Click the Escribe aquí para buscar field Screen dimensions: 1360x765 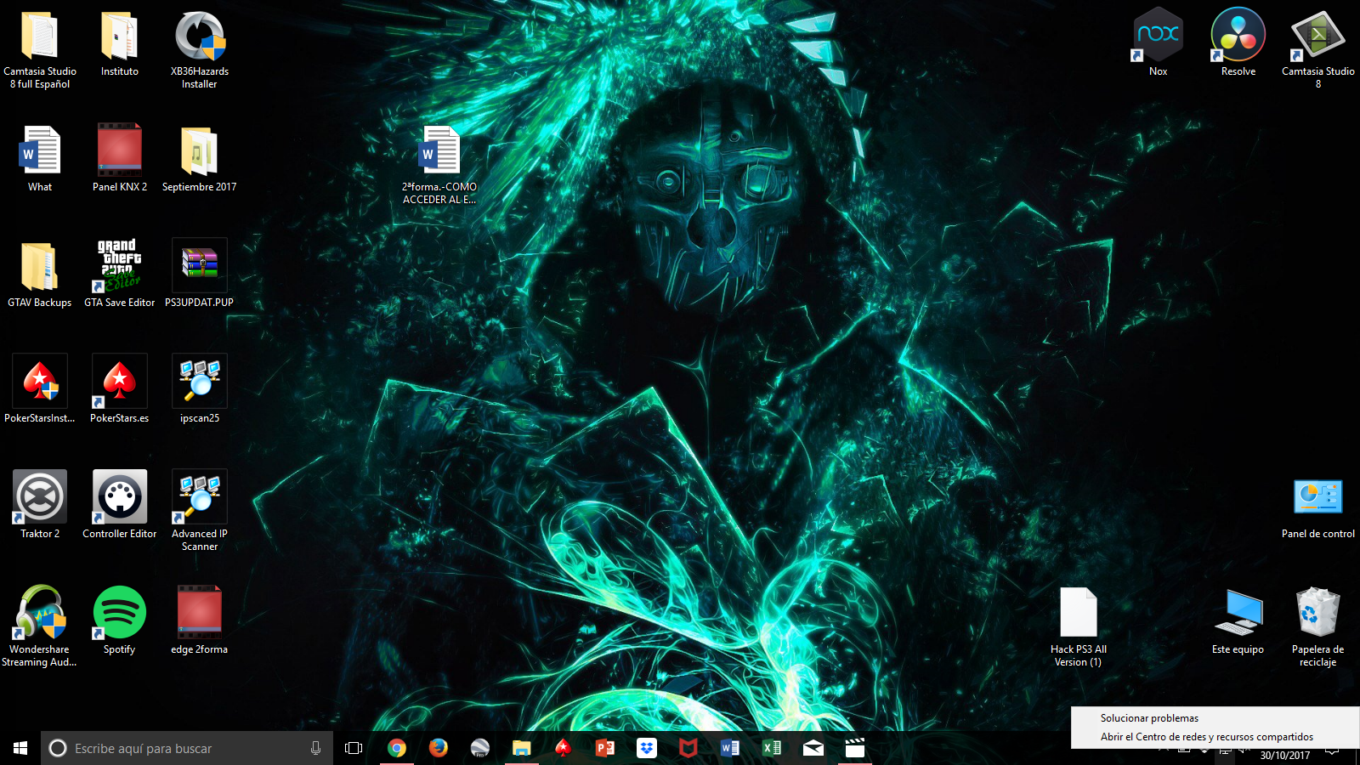coord(187,748)
